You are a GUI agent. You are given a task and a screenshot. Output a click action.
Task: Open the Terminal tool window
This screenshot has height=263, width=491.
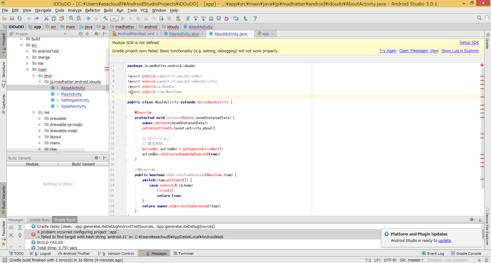[183, 253]
